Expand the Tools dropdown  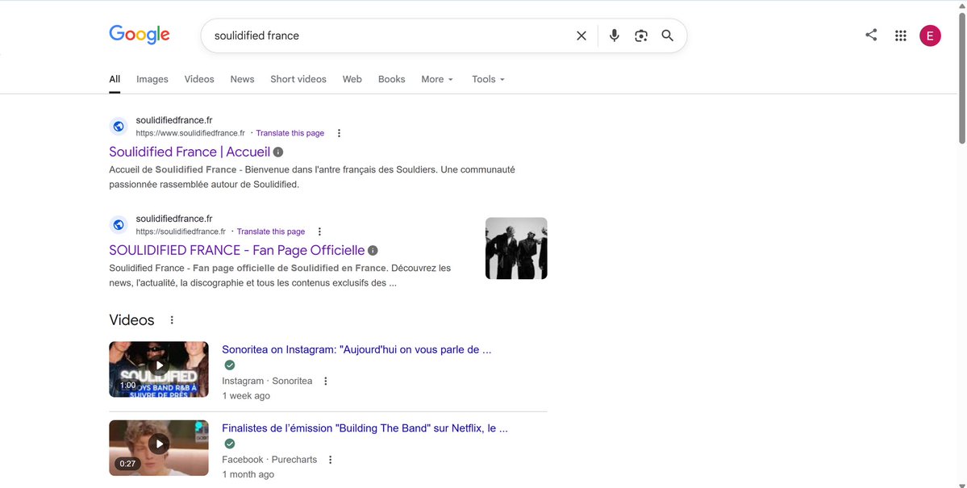pyautogui.click(x=489, y=79)
